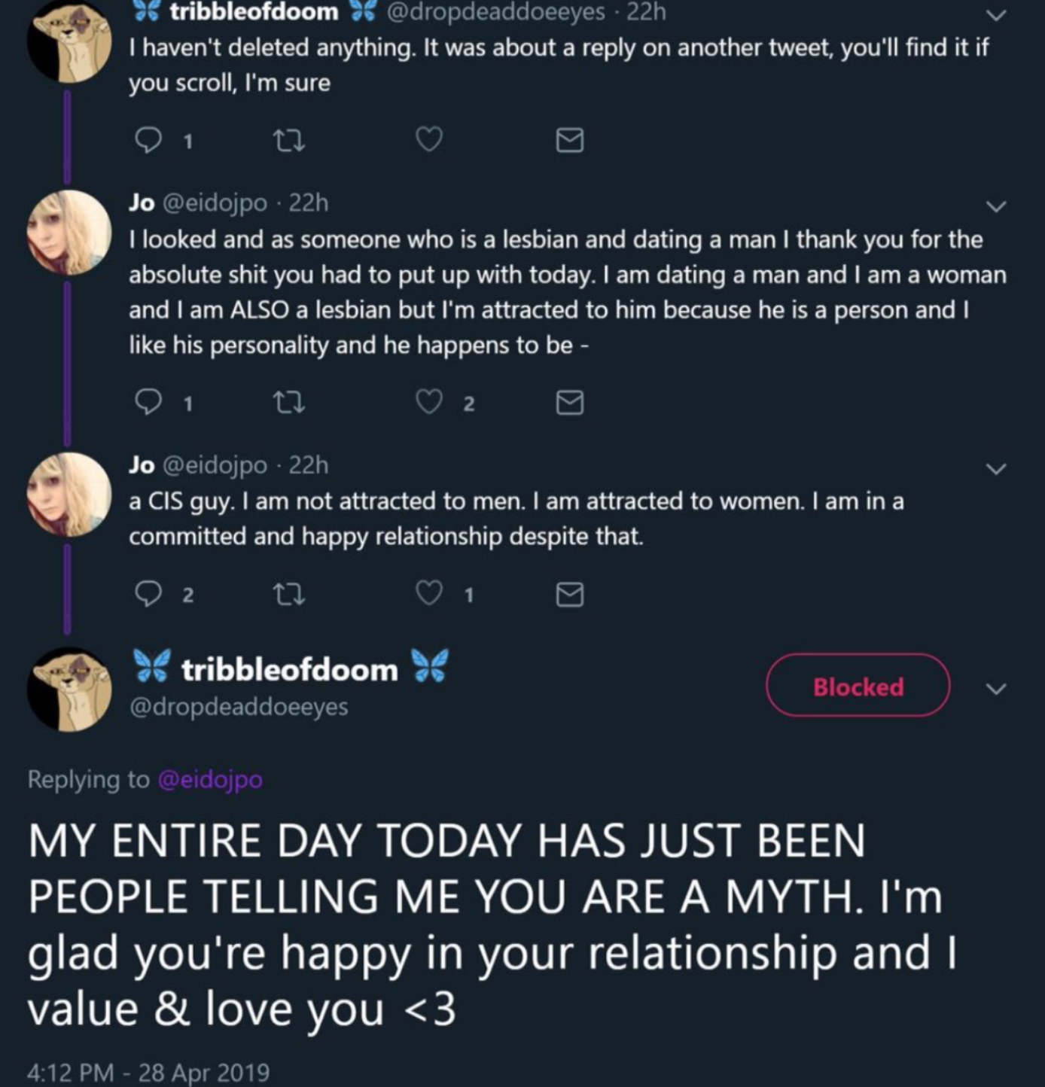Open options chevron on first tribbleofdoom tweet
The width and height of the screenshot is (1045, 1087).
pos(996,15)
